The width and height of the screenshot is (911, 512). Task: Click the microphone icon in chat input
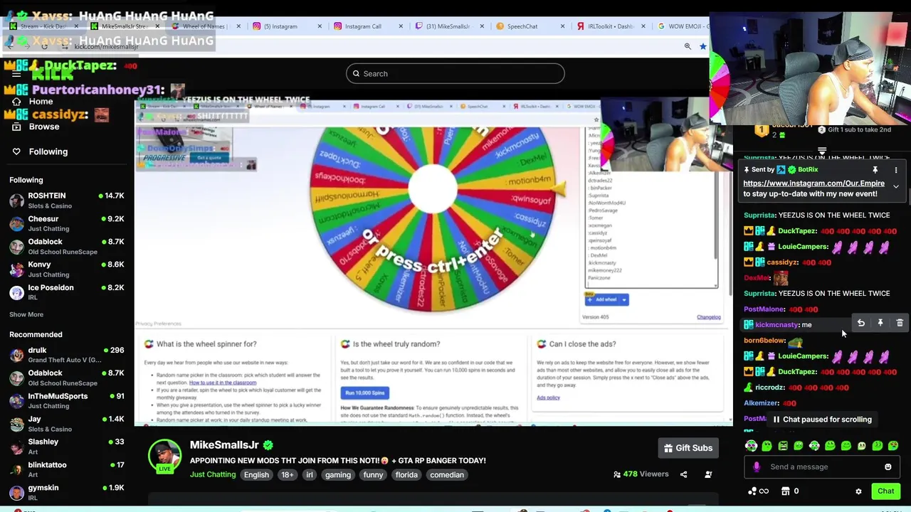(x=757, y=466)
